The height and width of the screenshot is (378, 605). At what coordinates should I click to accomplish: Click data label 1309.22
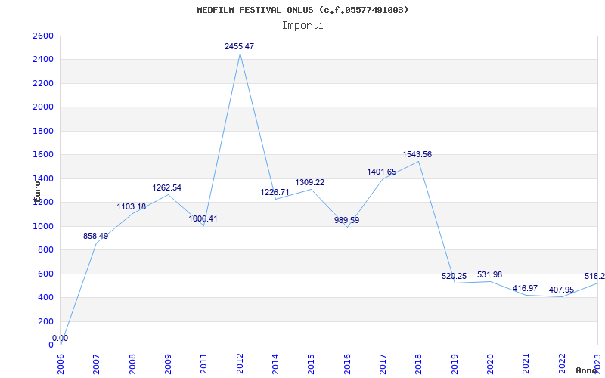(310, 182)
